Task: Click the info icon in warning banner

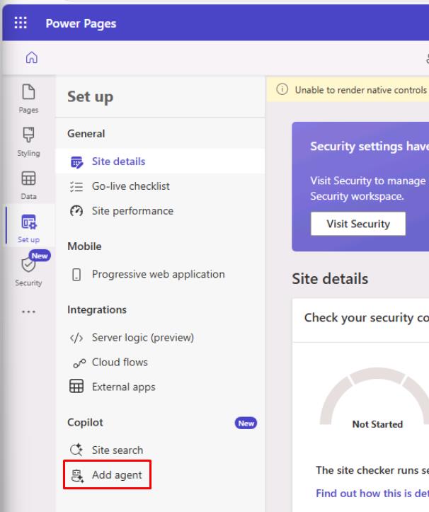Action: point(282,89)
